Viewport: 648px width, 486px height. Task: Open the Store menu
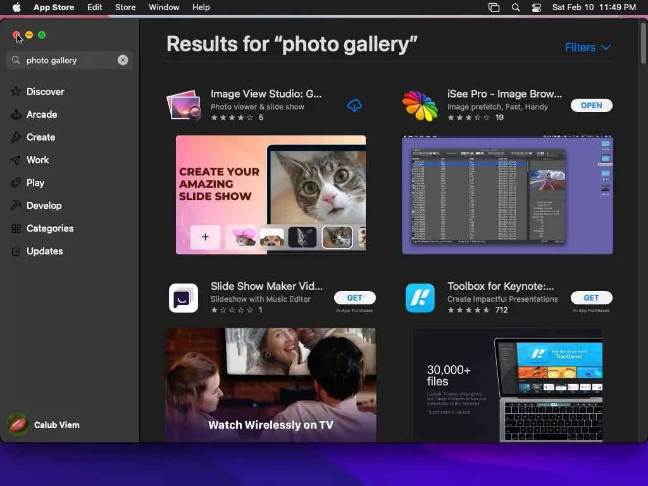click(125, 7)
